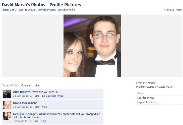Click Comment link under the photo
Viewport: 183px width, 125px height.
(x=27, y=85)
